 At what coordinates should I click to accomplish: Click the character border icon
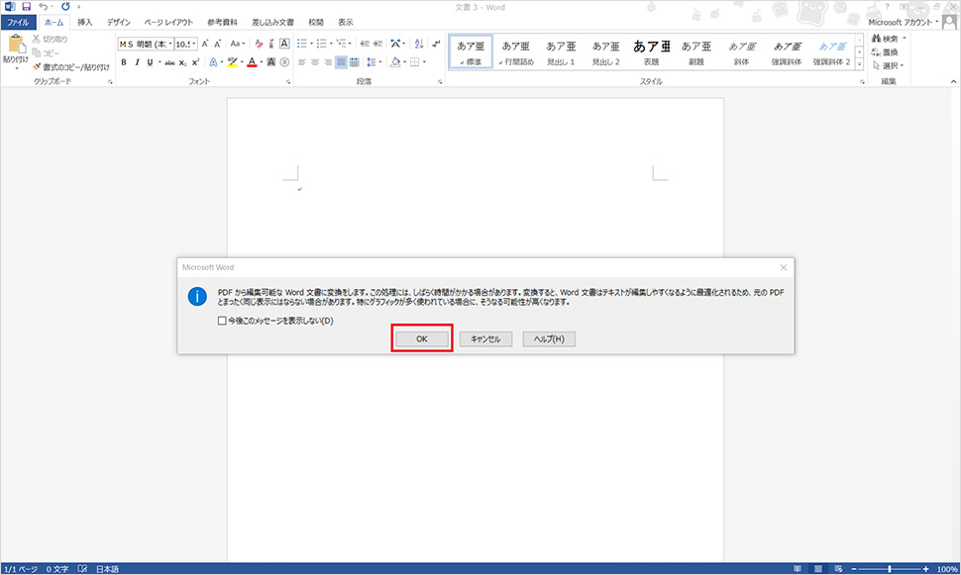[284, 45]
